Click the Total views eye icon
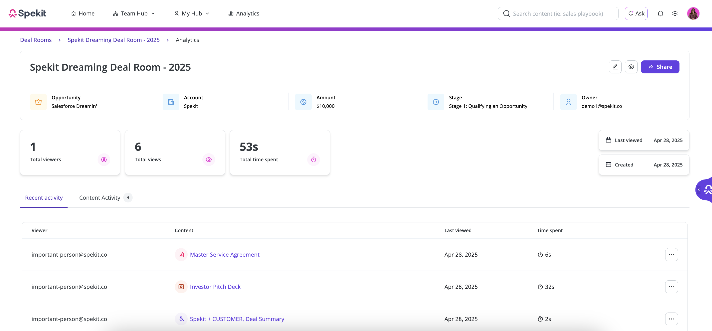The height and width of the screenshot is (331, 712). (x=209, y=160)
